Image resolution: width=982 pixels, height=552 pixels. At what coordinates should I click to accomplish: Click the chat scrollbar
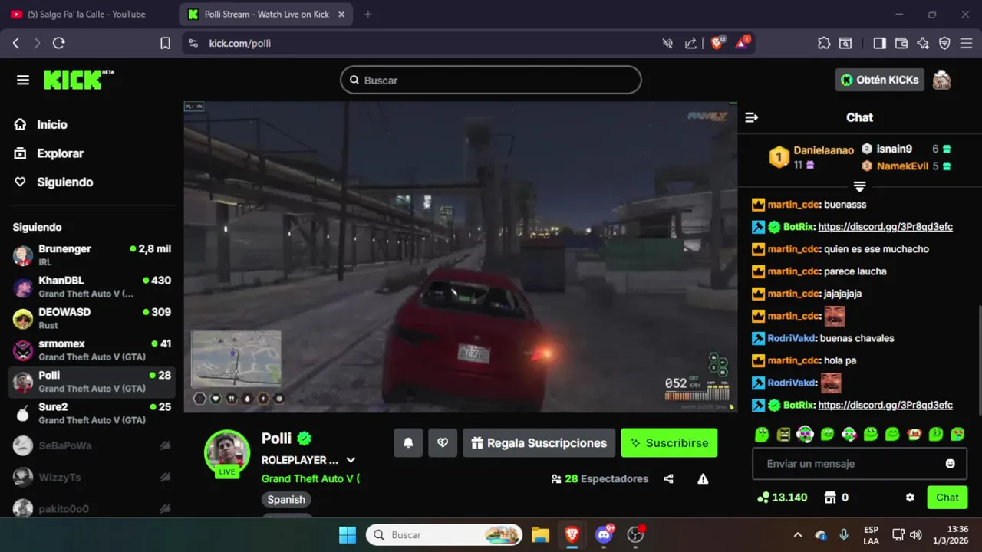(978, 360)
